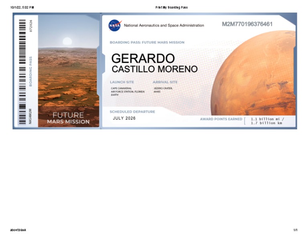
Task: Click the National Aeronautics and Space Administration text
Action: [164, 25]
